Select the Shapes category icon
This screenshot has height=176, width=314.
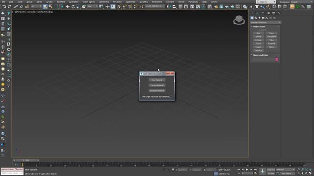pyautogui.click(x=256, y=18)
